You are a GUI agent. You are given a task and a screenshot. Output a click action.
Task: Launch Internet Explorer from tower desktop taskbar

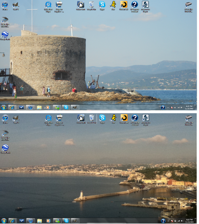tap(12, 107)
